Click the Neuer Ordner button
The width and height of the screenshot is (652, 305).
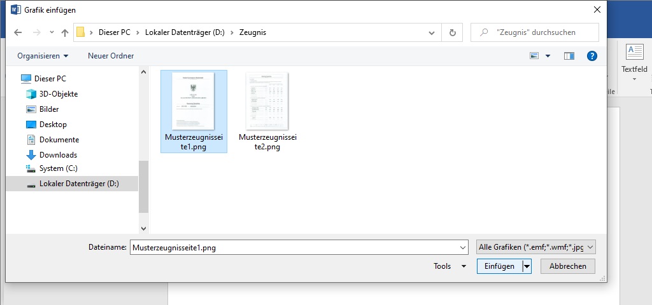tap(111, 56)
